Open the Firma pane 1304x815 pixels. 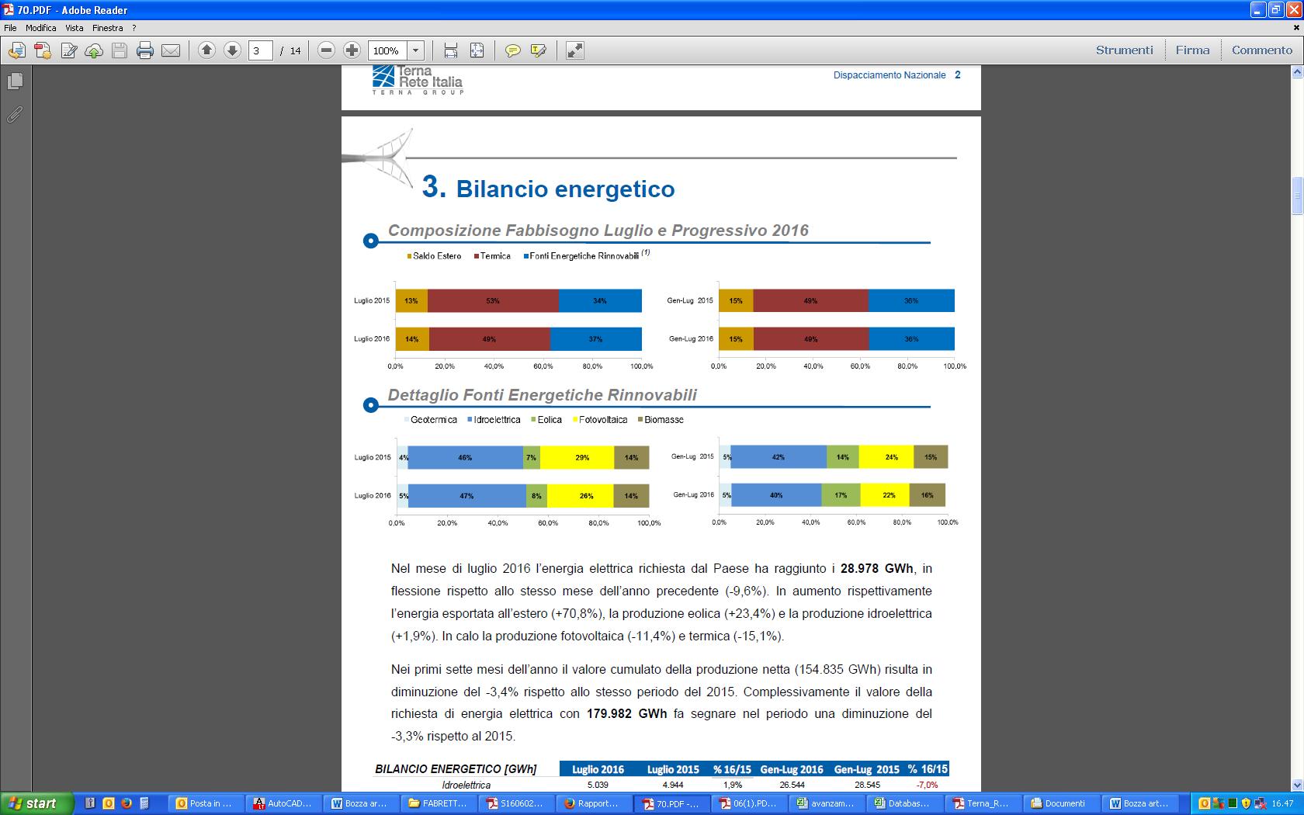tap(1192, 50)
